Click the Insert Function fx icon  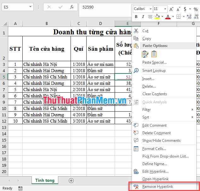(72, 7)
